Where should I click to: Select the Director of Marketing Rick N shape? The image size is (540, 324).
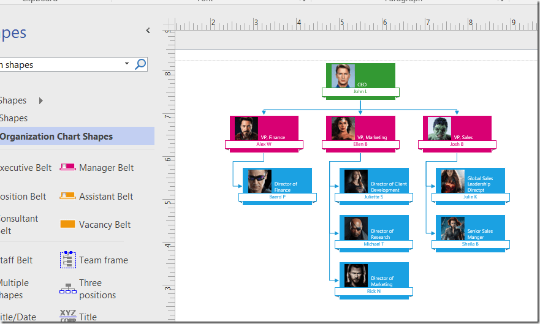click(x=374, y=281)
